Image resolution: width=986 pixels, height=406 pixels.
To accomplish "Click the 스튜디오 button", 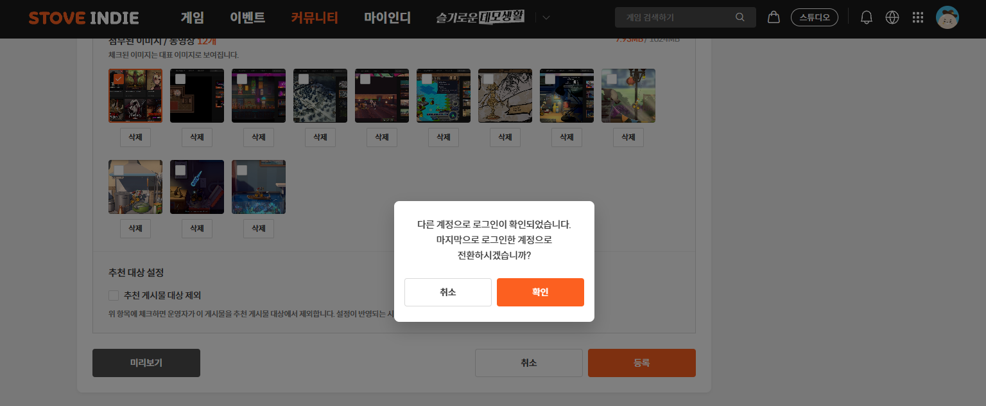I will [x=814, y=17].
